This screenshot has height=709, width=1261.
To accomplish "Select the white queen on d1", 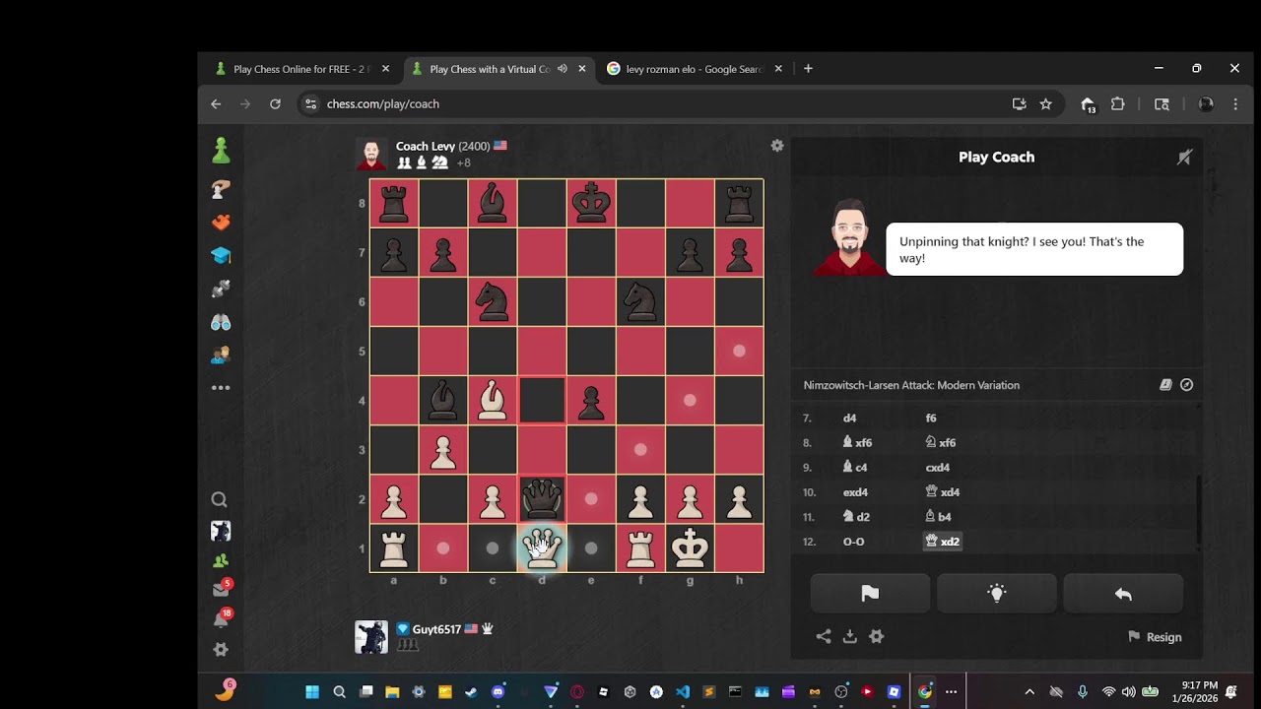I will 542,548.
